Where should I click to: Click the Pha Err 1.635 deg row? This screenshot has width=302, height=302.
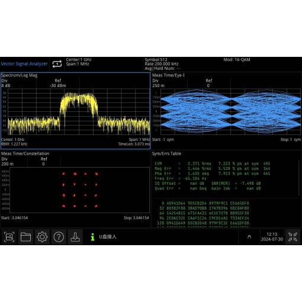click(x=213, y=174)
